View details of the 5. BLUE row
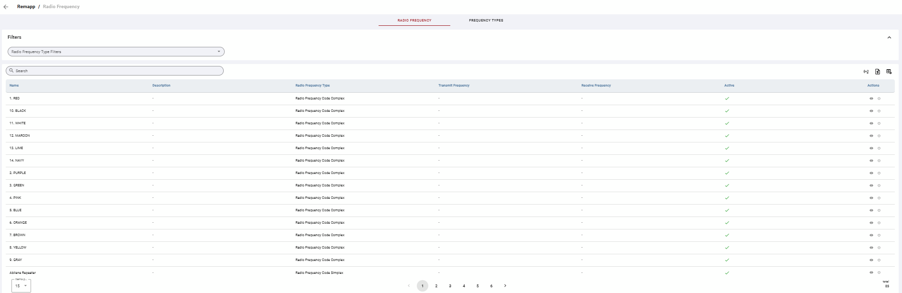The width and height of the screenshot is (902, 293). click(871, 210)
